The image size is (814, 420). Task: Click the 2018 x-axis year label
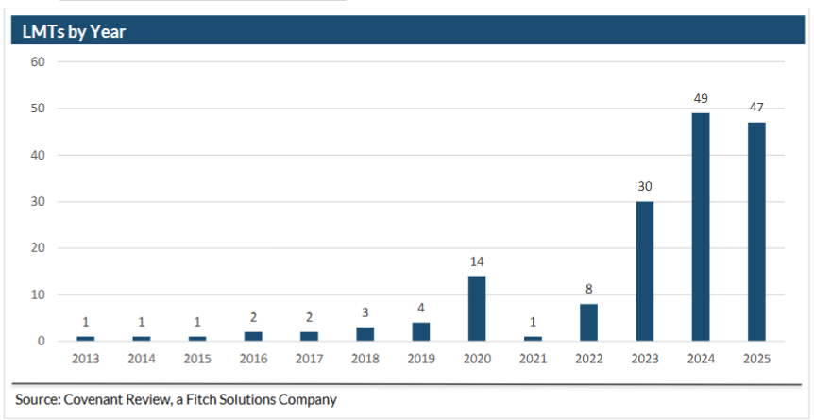coord(365,360)
